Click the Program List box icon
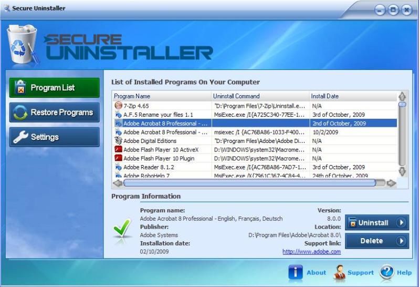Image resolution: width=420 pixels, height=287 pixels. 20,87
